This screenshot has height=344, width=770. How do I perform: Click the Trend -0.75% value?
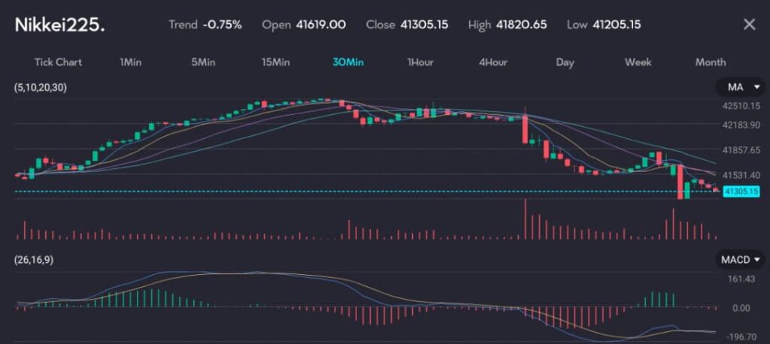[222, 25]
